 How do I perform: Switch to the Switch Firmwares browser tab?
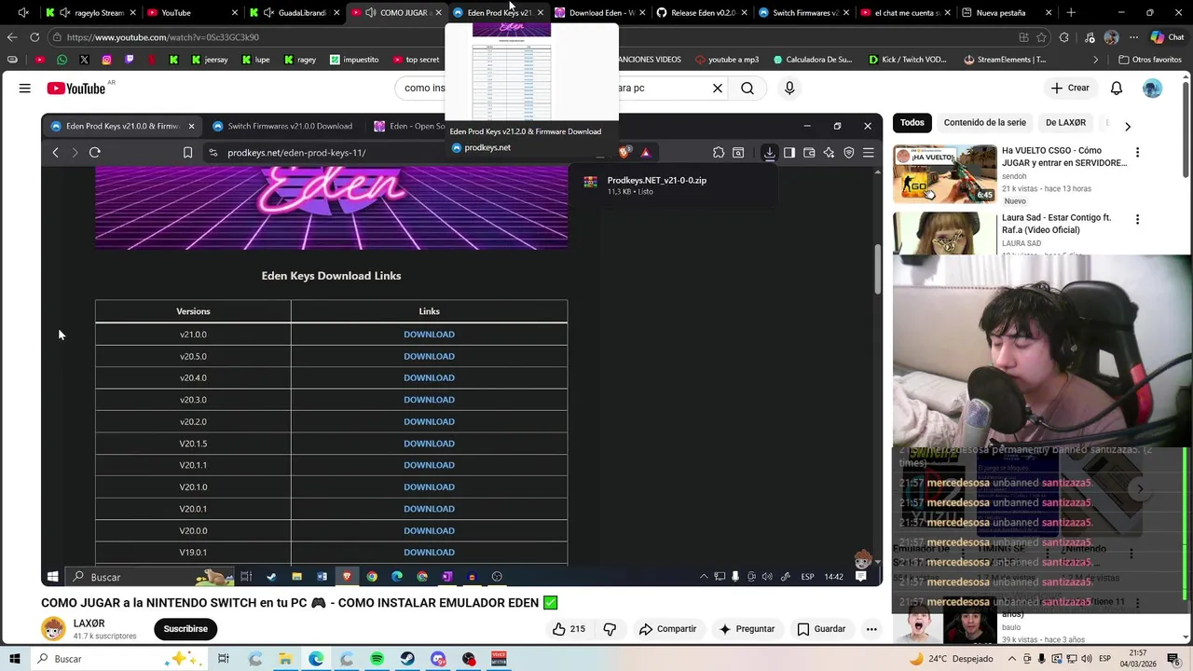point(804,13)
